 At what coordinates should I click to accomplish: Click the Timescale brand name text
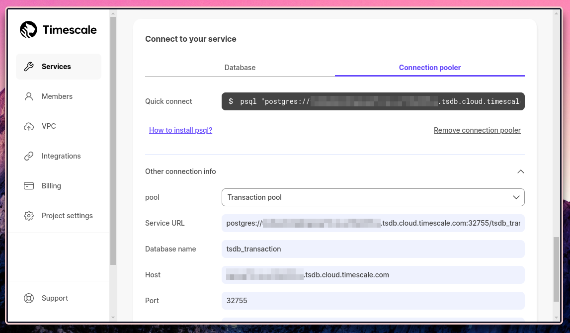(70, 30)
